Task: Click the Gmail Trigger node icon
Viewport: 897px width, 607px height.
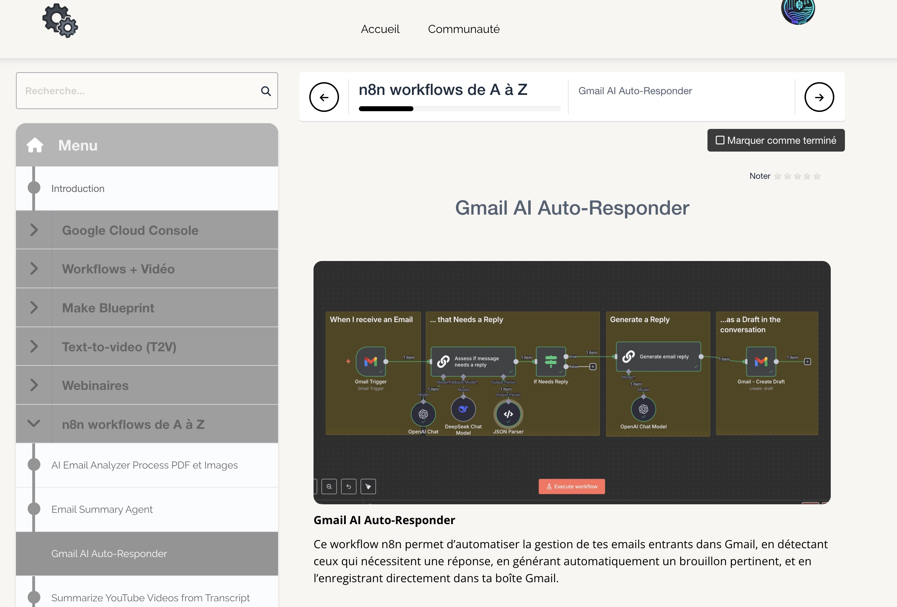Action: pos(371,361)
